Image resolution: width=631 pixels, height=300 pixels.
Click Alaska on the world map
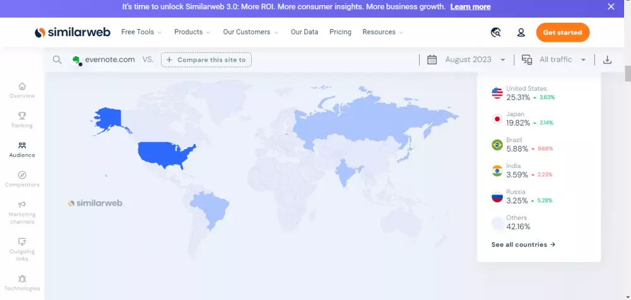tap(108, 117)
